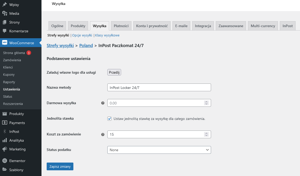
Task: Open the Poland breadcrumb link
Action: click(x=86, y=45)
